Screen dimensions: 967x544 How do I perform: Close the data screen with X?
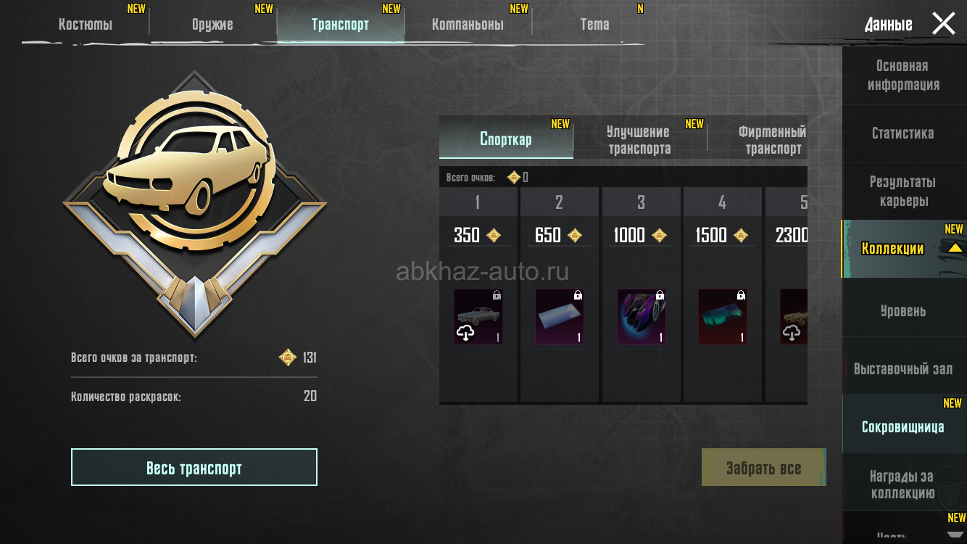pos(943,24)
